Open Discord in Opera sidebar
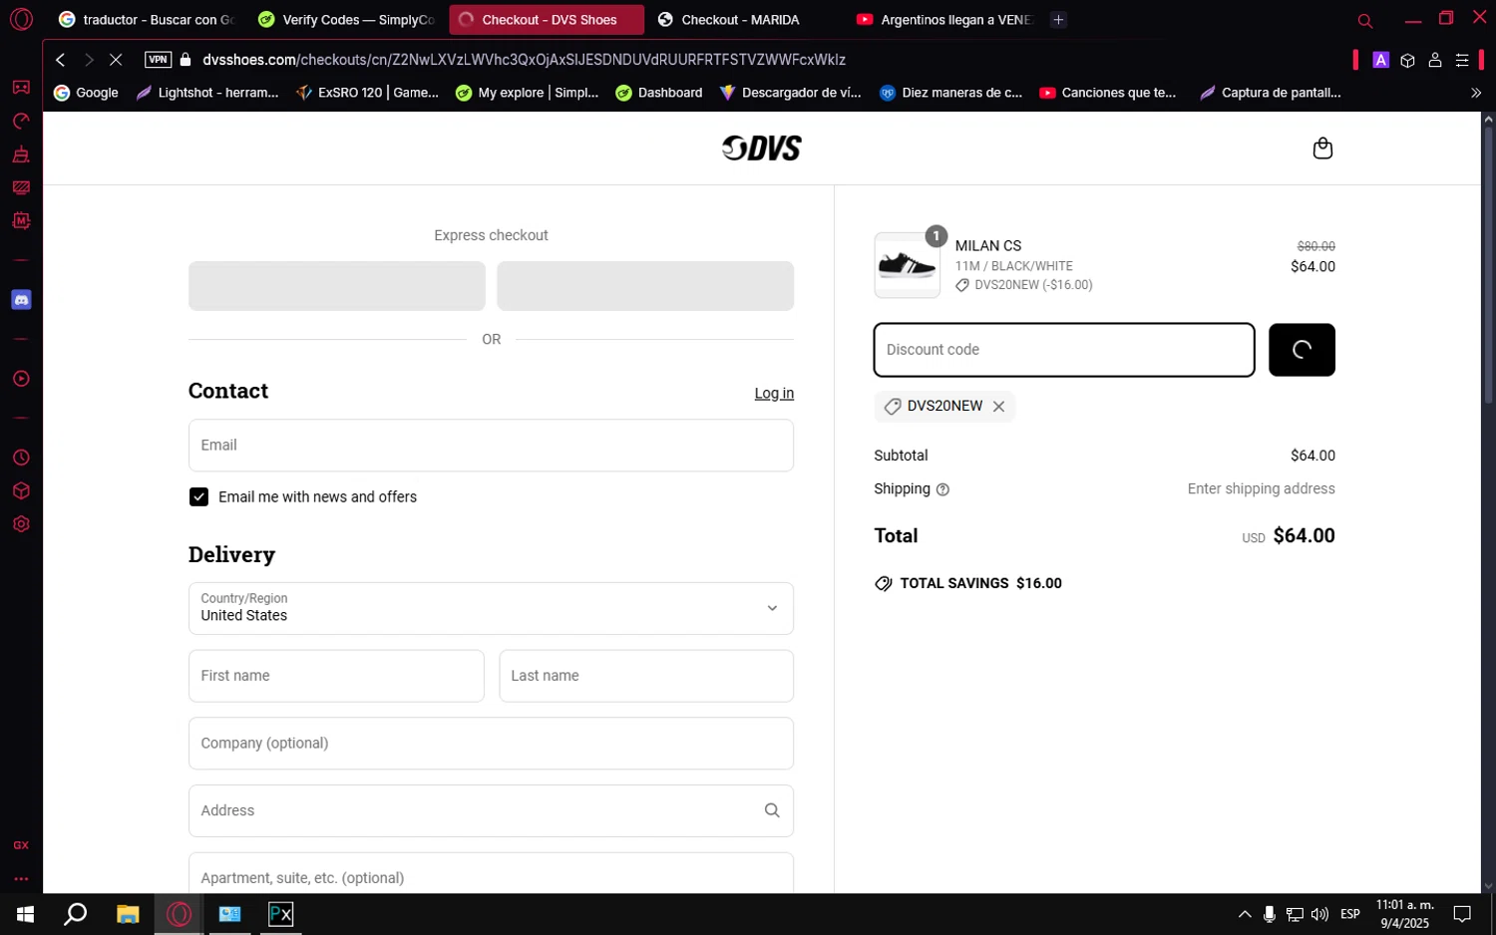This screenshot has width=1496, height=935. click(x=21, y=300)
